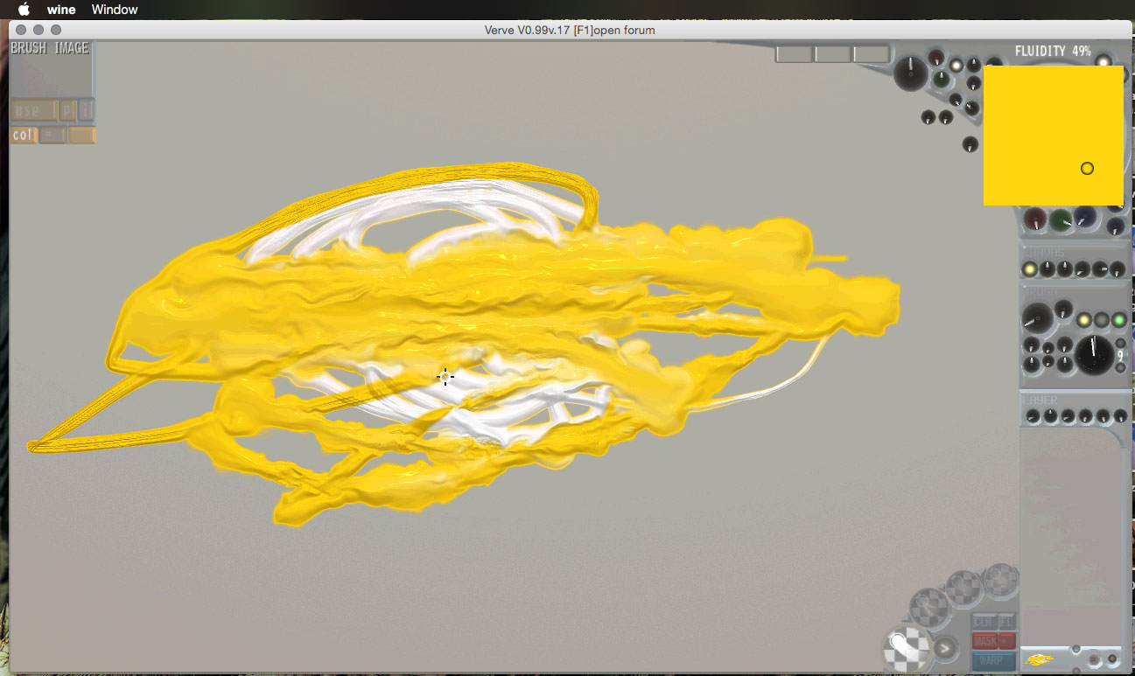Click the large dial beside the 9 readout

(1094, 352)
